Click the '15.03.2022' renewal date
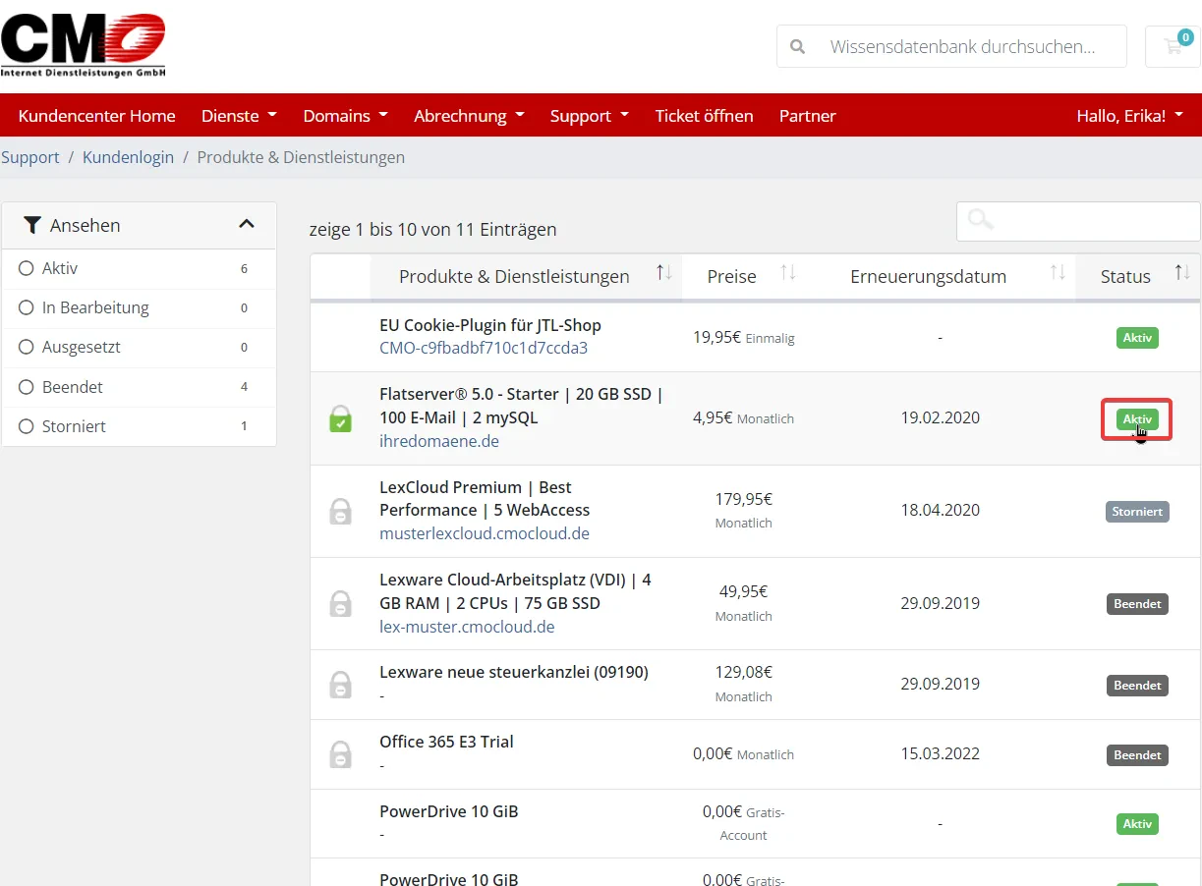Screen dimensions: 1202x886 pos(940,753)
